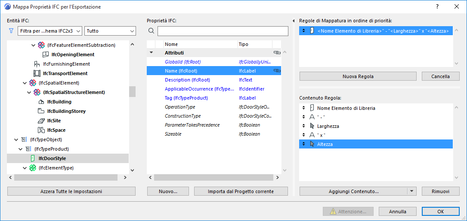The width and height of the screenshot is (467, 221).
Task: Click the IfcDoorStyle door icon
Action: click(x=33, y=158)
